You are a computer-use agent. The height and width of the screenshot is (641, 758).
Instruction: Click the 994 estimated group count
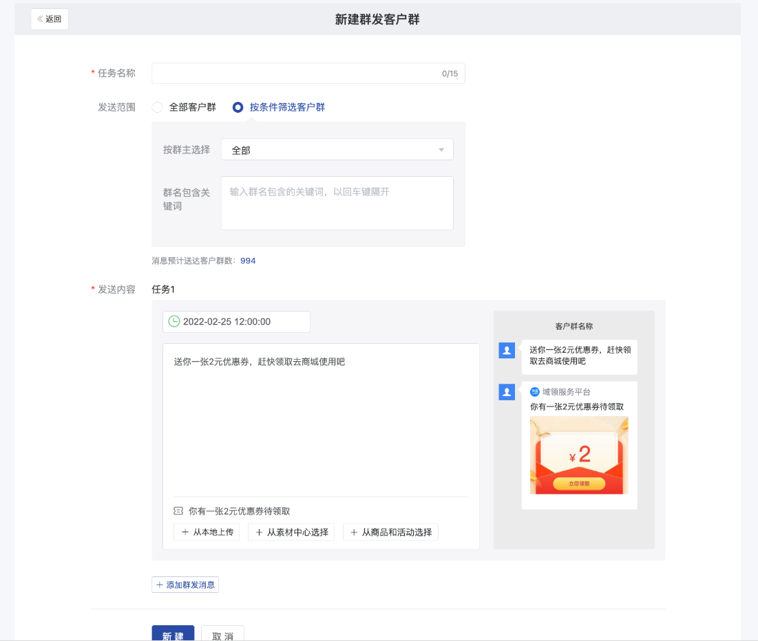click(248, 261)
